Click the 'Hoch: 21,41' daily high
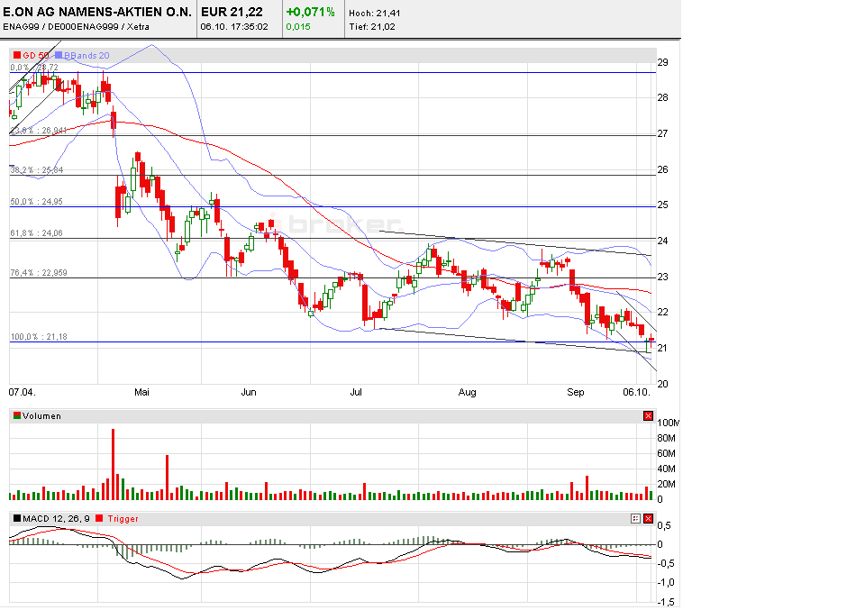Screen dimensions: 865x610 coord(375,13)
